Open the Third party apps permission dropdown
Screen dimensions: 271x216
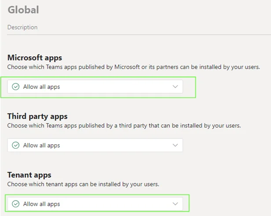[95, 145]
